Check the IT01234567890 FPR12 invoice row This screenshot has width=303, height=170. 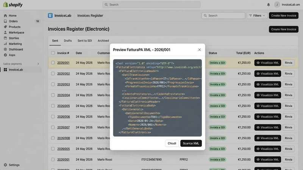[53, 159]
